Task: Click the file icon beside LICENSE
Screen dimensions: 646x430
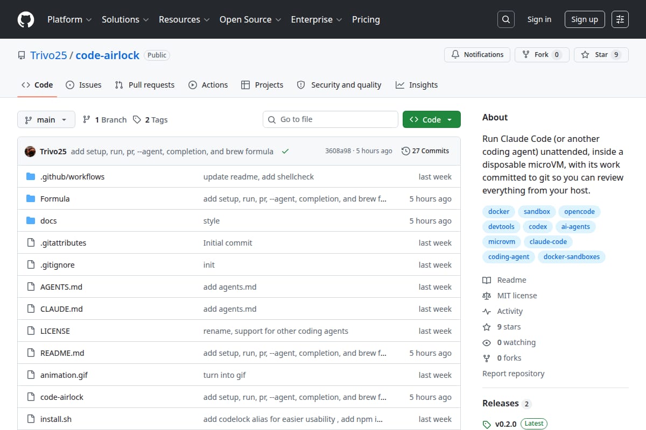Action: click(x=31, y=331)
